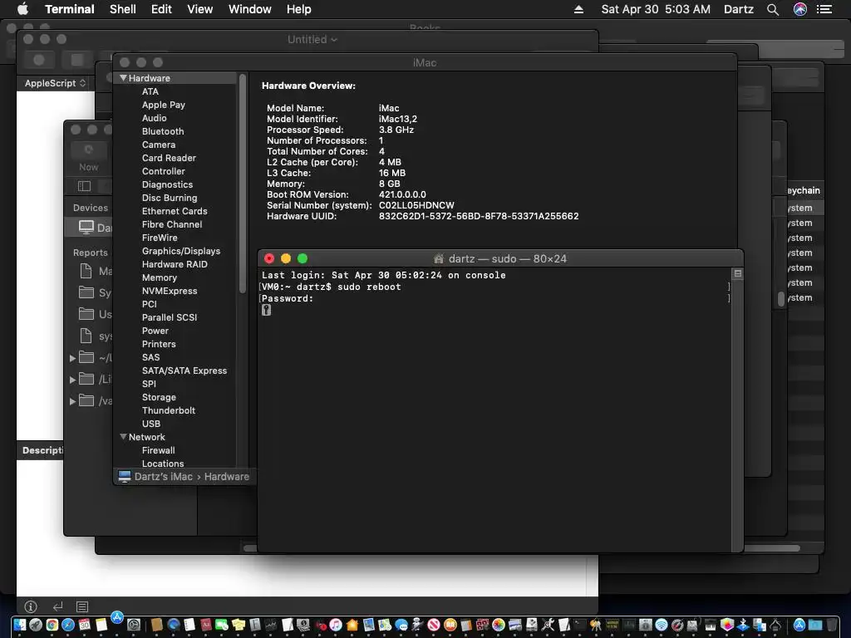The height and width of the screenshot is (638, 851).
Task: Open FaceTime green icon in Dock
Action: (x=221, y=625)
